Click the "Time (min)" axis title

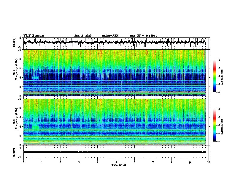click(x=119, y=165)
